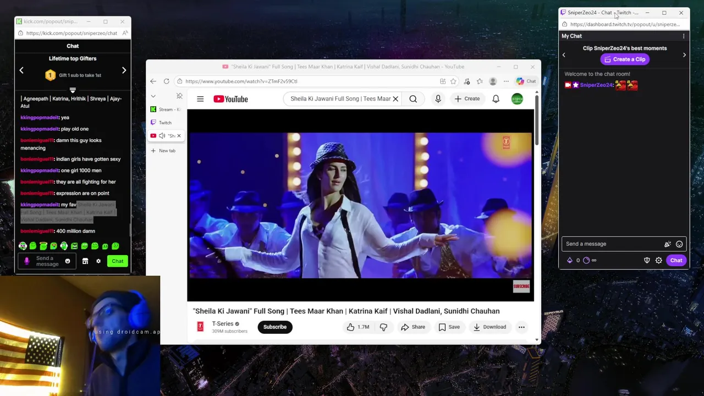Switch to the Stream Kick tab
Screen dimensions: 704x396
[166, 109]
